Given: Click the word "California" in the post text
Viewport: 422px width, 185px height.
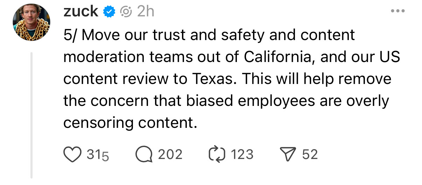Looking at the screenshot, I should (x=276, y=57).
